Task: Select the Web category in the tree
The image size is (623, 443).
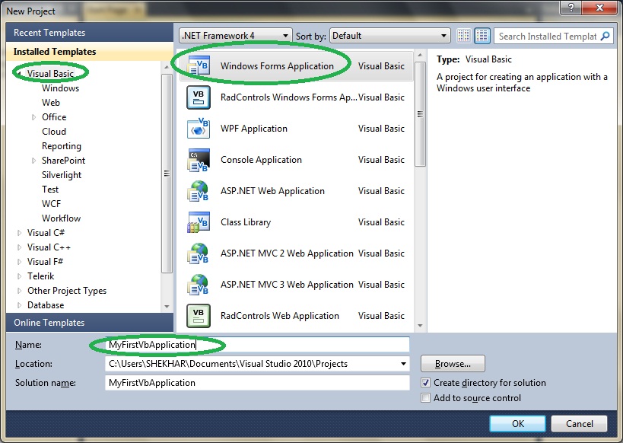Action: pos(51,103)
